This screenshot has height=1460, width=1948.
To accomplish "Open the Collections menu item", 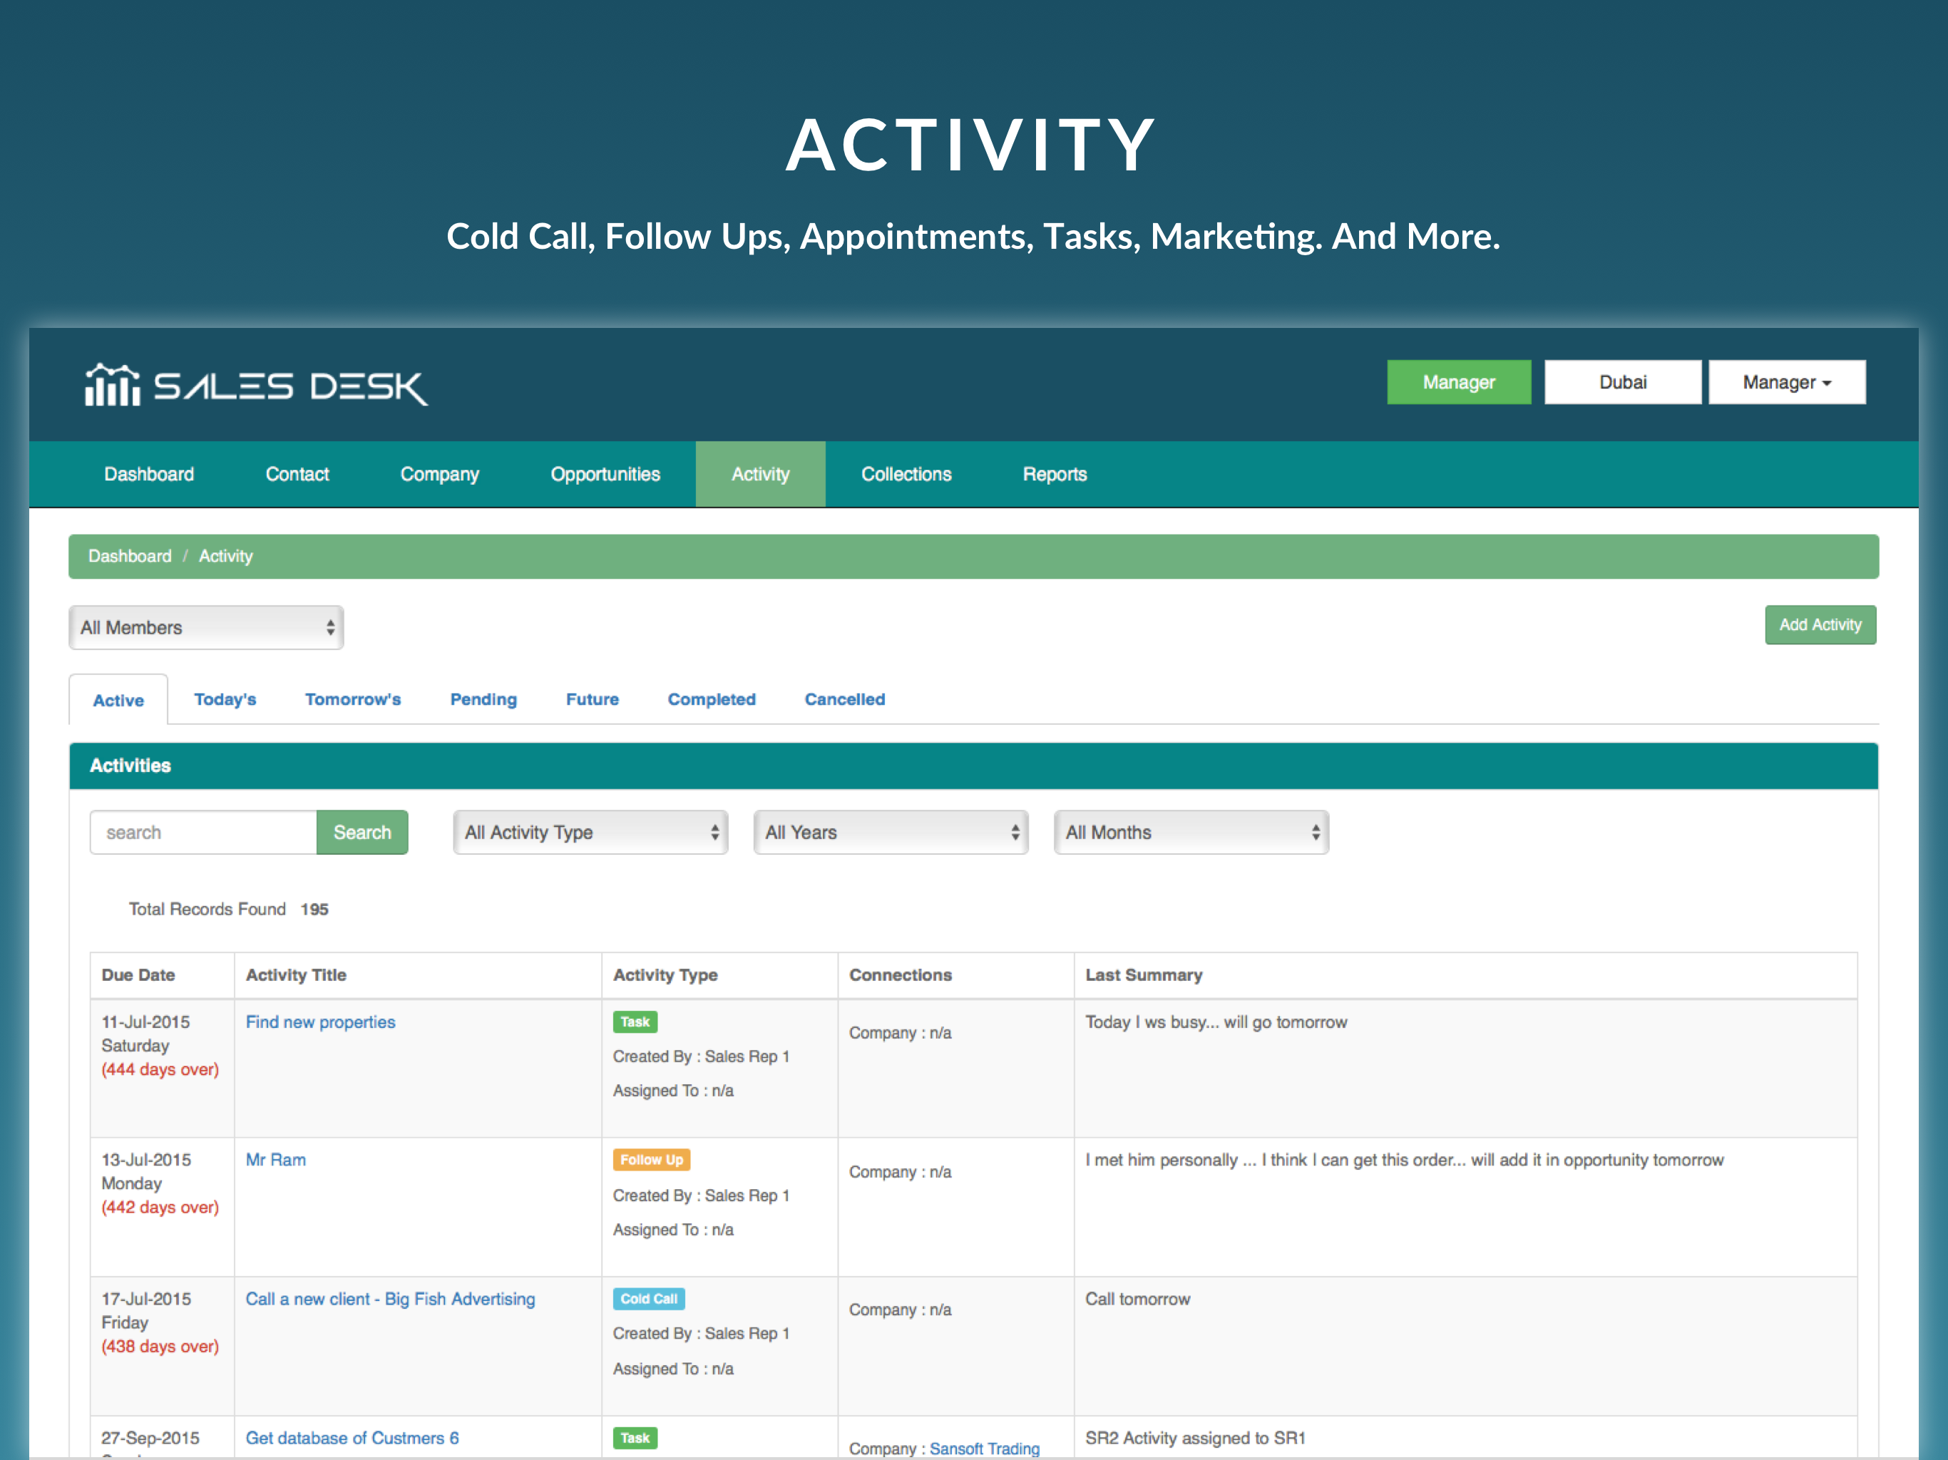I will pos(906,474).
